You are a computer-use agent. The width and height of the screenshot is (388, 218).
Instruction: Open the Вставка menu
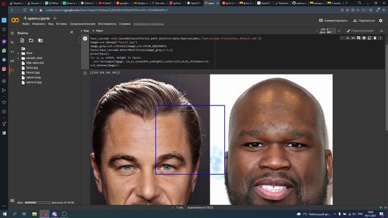pyautogui.click(x=61, y=24)
